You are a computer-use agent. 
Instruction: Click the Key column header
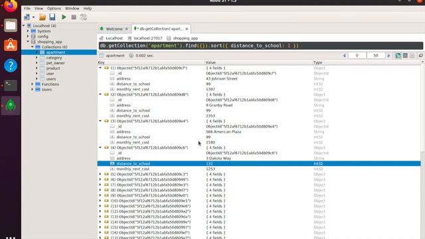pos(101,62)
